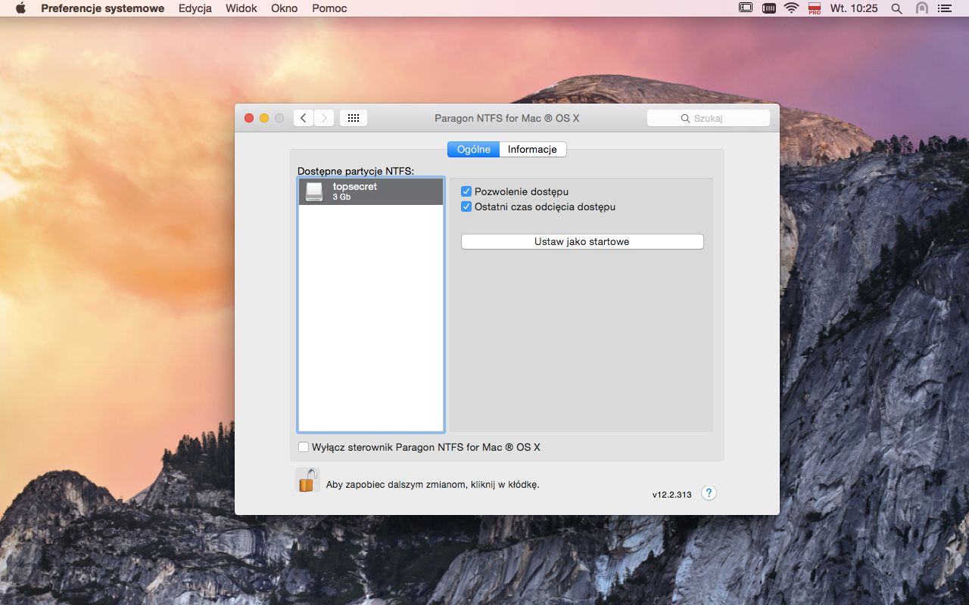The image size is (969, 605).
Task: Uncheck Pozwolenie dostępu checkbox
Action: pos(466,191)
